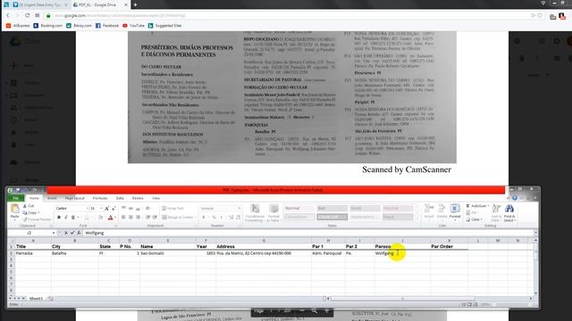Switch to the Formulas tab

pos(100,198)
